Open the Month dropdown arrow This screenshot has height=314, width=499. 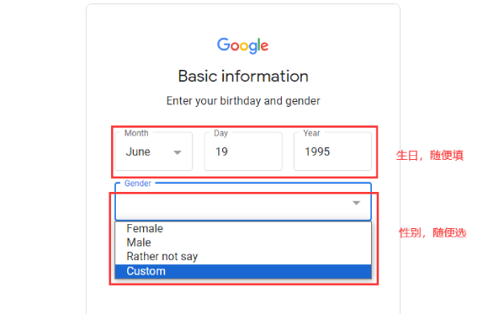click(178, 153)
